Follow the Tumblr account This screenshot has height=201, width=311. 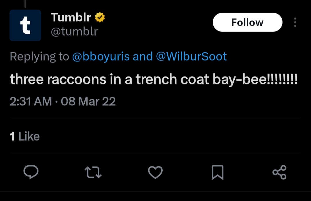pyautogui.click(x=247, y=22)
